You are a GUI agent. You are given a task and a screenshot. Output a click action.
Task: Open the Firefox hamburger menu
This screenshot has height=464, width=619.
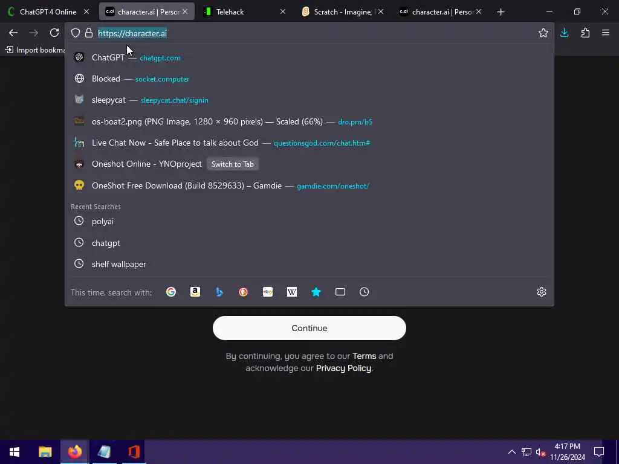tap(606, 33)
